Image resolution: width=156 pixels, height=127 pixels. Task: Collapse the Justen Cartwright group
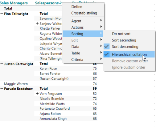click(2, 64)
